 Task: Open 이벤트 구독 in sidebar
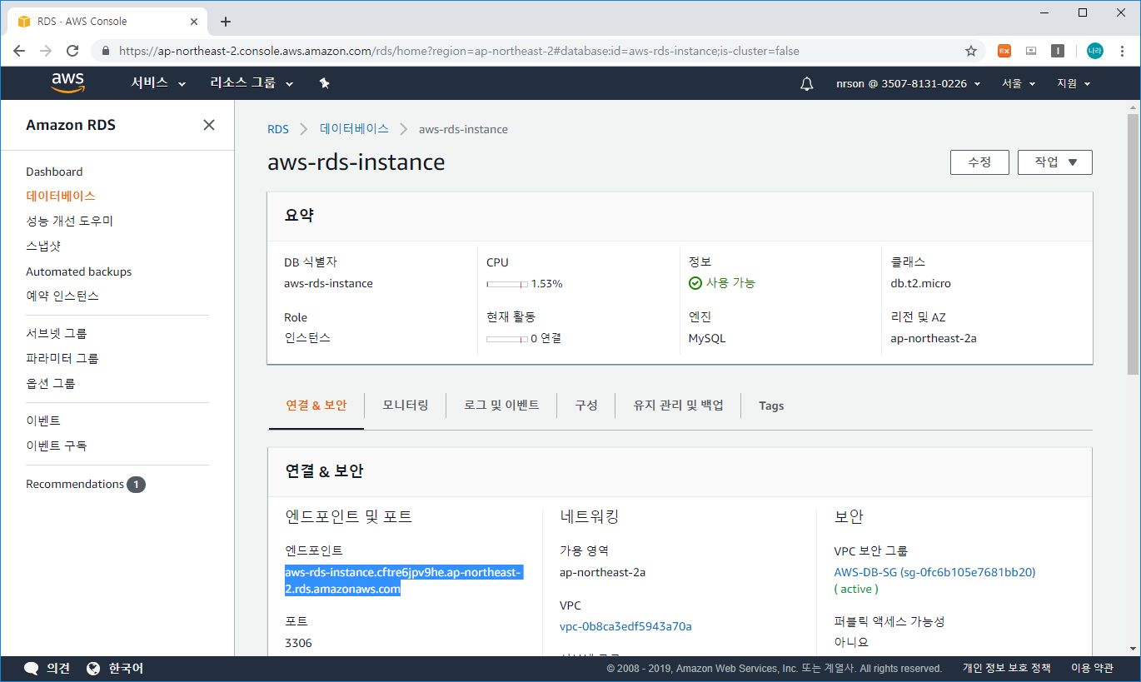[x=57, y=446]
